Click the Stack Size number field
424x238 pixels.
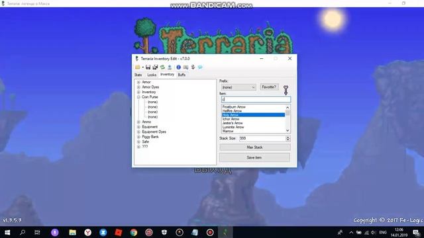262,138
